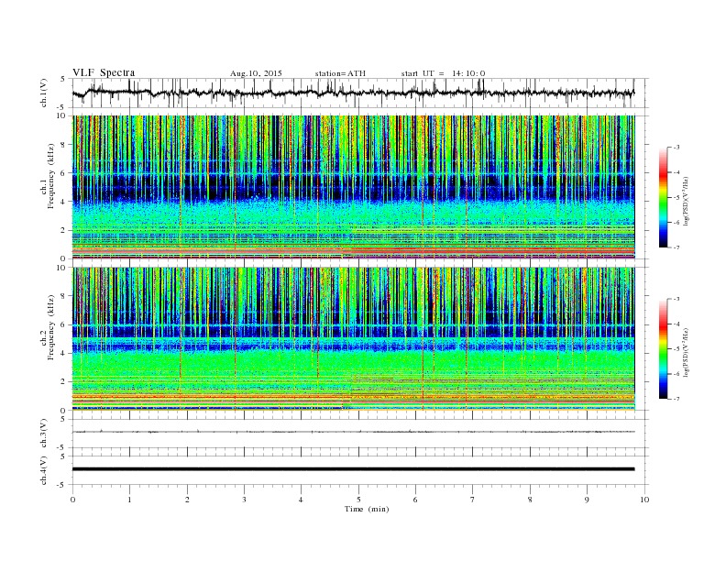Click the "10" tick at time axis end

click(x=644, y=500)
